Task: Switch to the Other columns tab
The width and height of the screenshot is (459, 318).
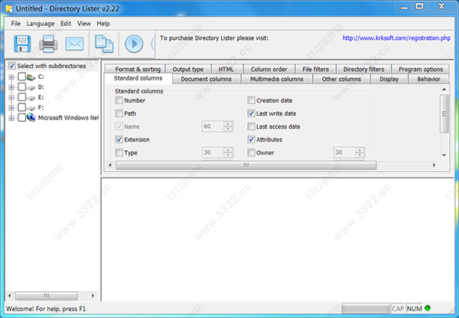Action: point(341,79)
